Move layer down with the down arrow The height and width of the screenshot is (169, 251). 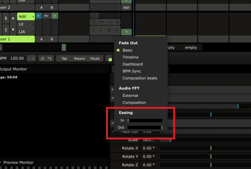[13, 30]
